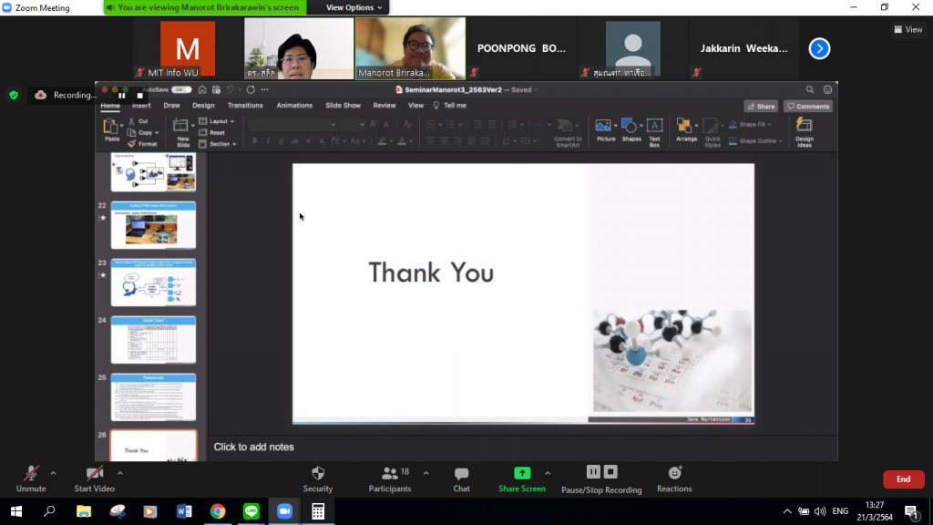This screenshot has height=525, width=933.
Task: Open video options arrow beside Start Video
Action: click(x=120, y=473)
